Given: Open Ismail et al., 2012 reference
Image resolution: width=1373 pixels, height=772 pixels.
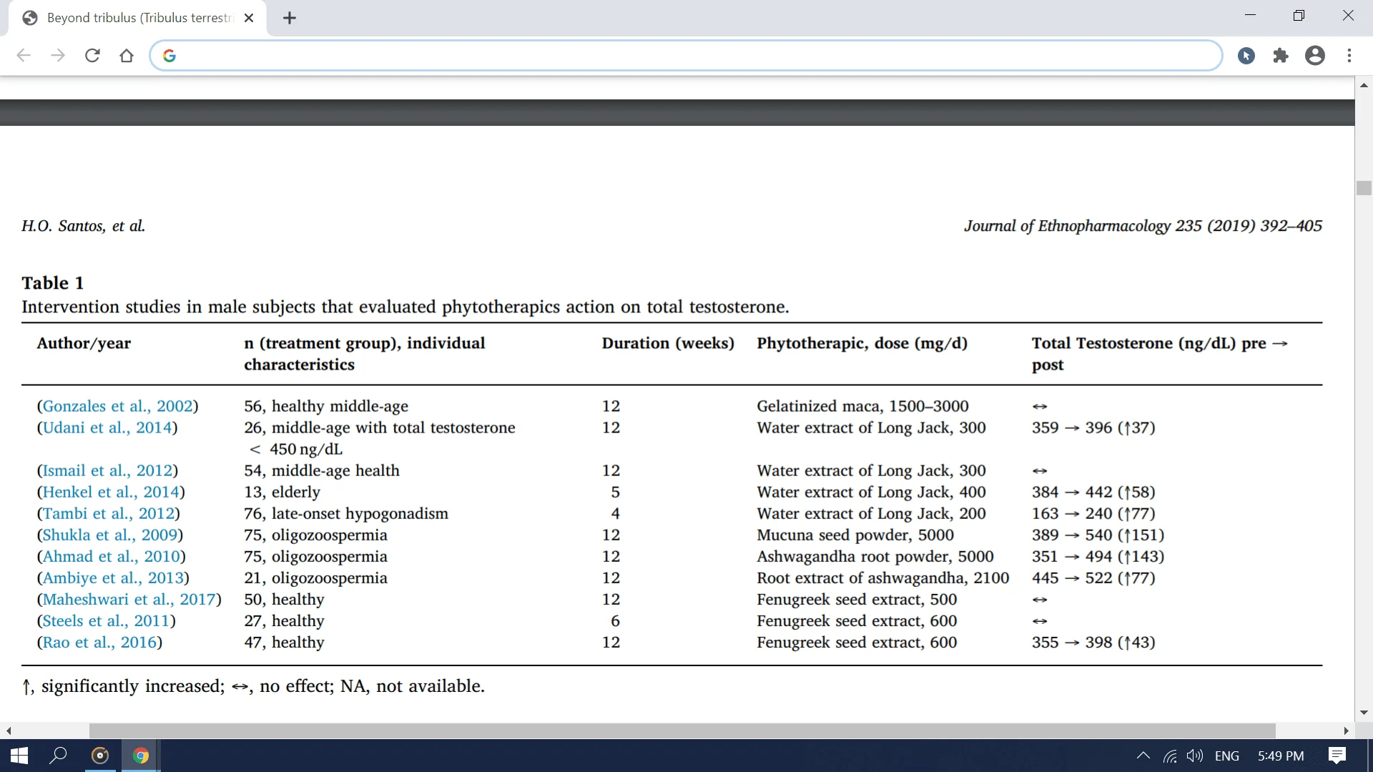Looking at the screenshot, I should point(108,470).
